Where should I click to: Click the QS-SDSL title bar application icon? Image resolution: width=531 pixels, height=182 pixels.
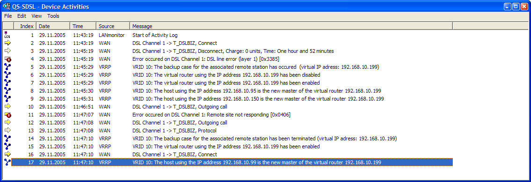point(6,6)
